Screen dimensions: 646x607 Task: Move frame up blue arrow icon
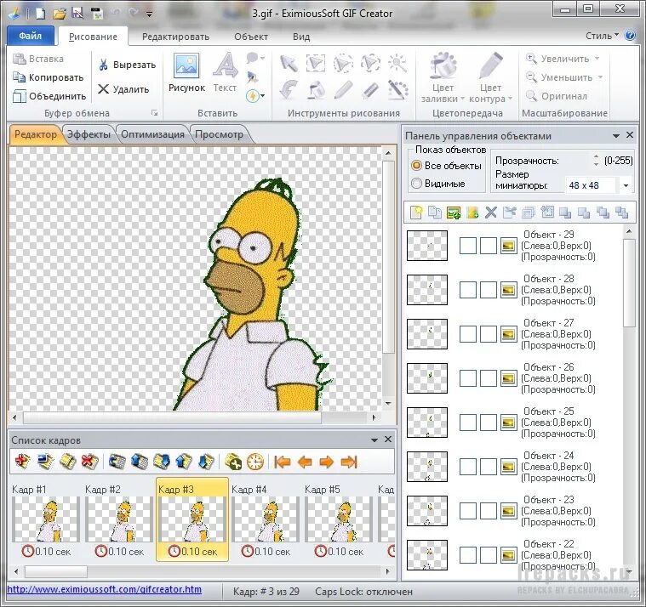click(x=184, y=462)
